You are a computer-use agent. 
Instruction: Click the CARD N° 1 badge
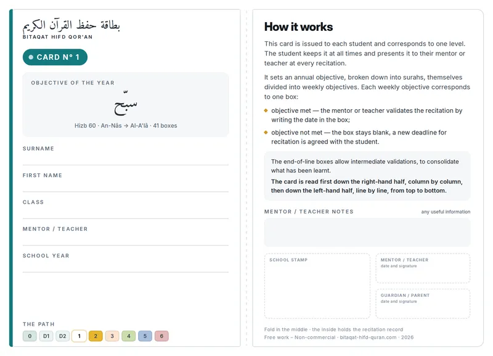point(55,57)
